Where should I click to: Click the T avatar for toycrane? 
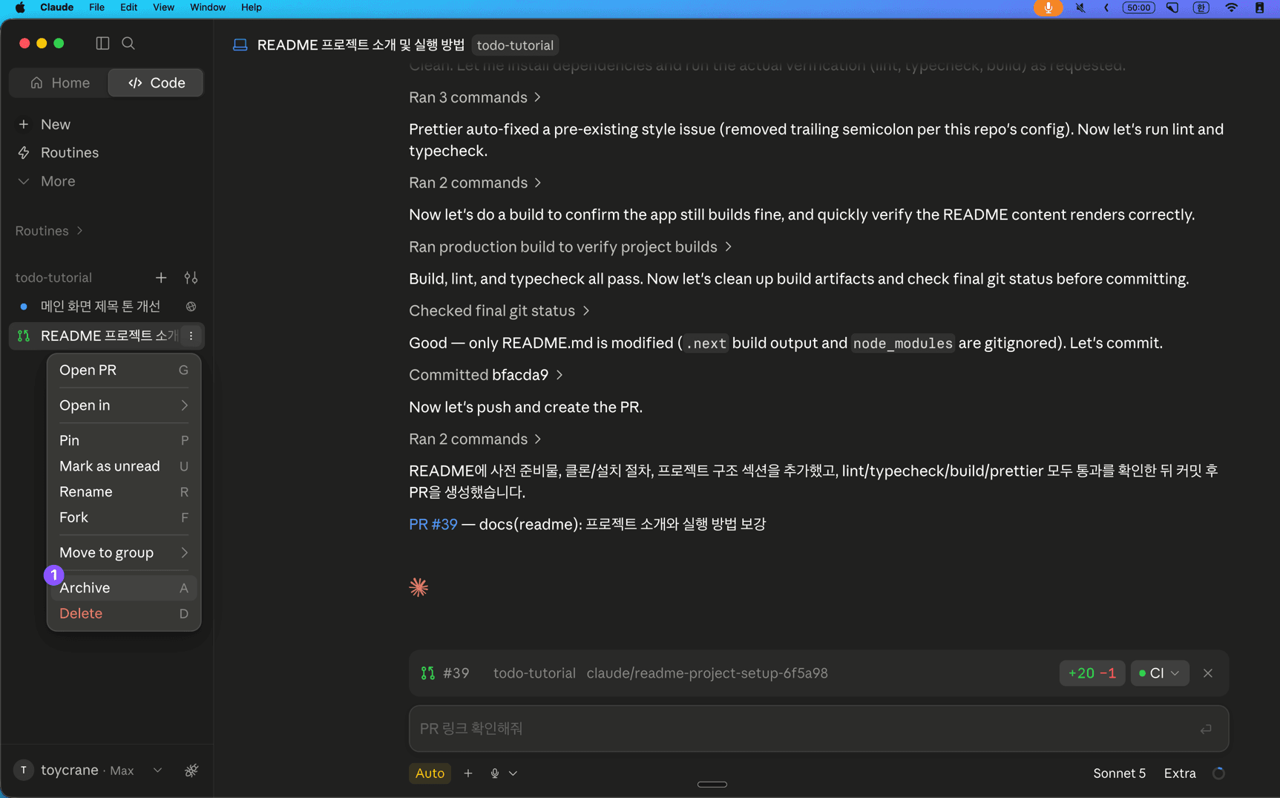point(24,771)
